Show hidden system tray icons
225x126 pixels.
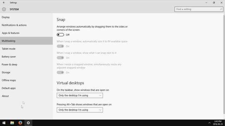(210, 123)
